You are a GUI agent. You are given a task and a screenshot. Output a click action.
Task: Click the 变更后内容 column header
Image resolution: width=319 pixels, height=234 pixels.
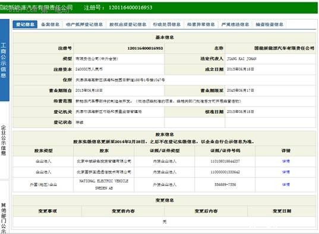coord(206,211)
